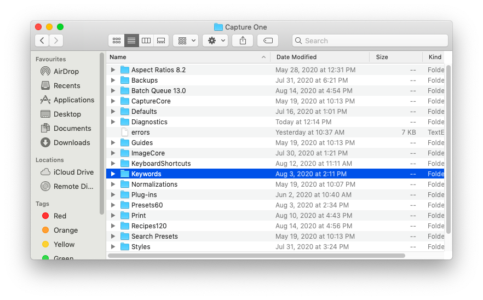Select the 'CaptureCore' folder name

[151, 101]
